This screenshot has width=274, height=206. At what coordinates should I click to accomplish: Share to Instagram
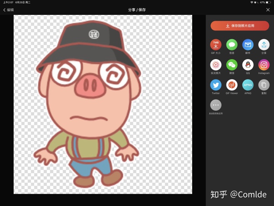264,65
